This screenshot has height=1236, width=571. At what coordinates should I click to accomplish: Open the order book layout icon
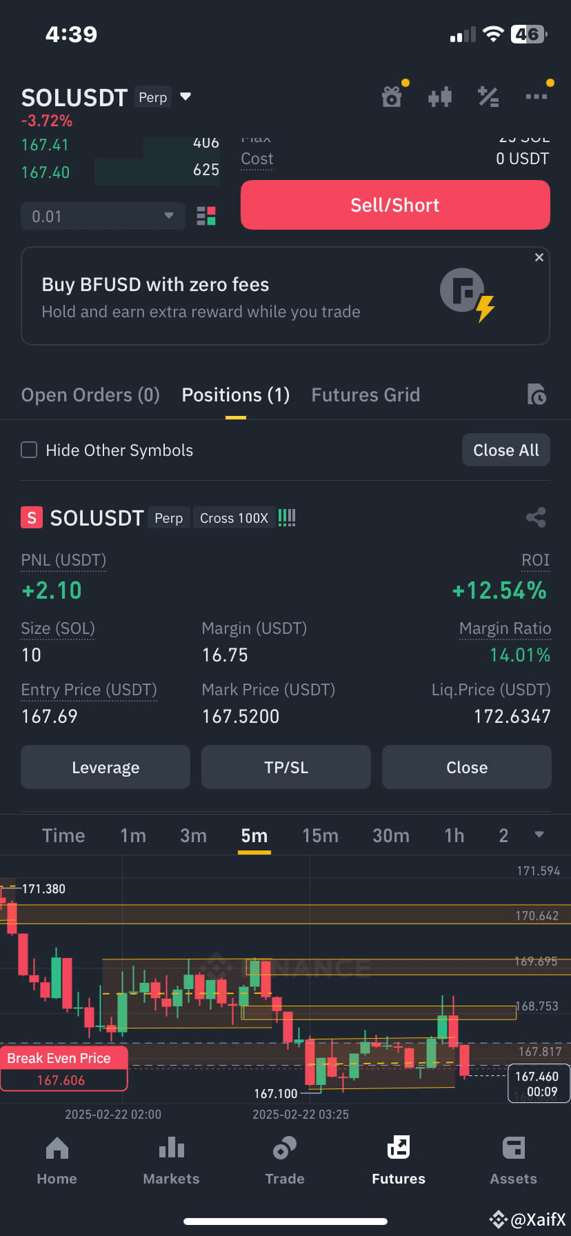(x=206, y=216)
